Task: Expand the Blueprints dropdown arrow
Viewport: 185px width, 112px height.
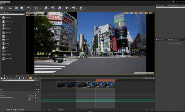Action: [x=48, y=8]
